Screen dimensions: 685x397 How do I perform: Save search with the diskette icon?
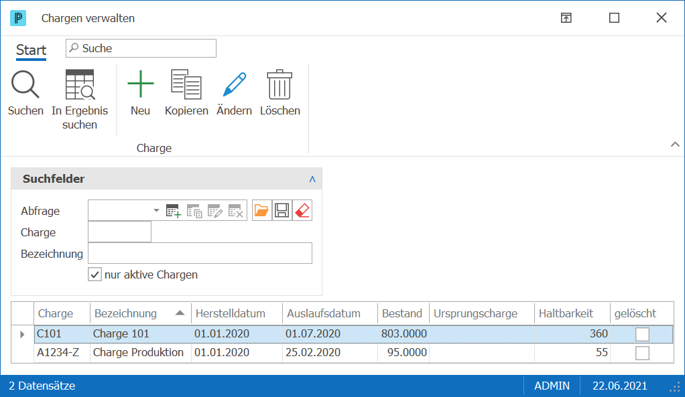(x=282, y=210)
